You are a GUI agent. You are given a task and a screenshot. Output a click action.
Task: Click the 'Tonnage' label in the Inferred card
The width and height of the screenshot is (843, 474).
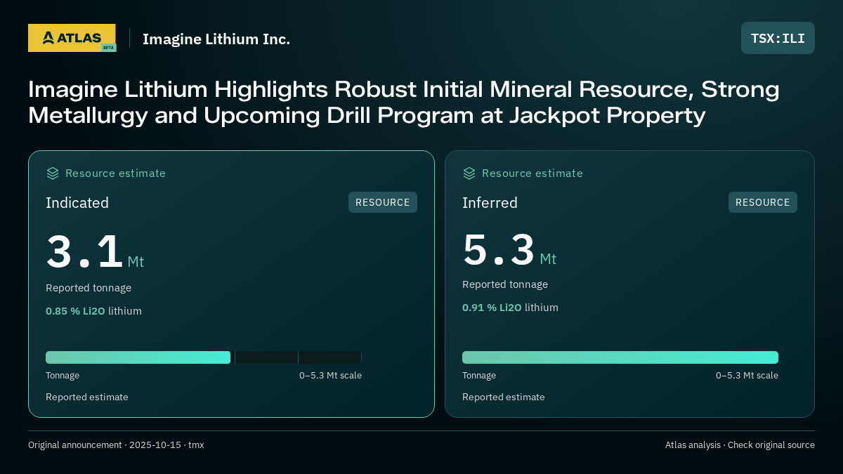click(x=479, y=376)
